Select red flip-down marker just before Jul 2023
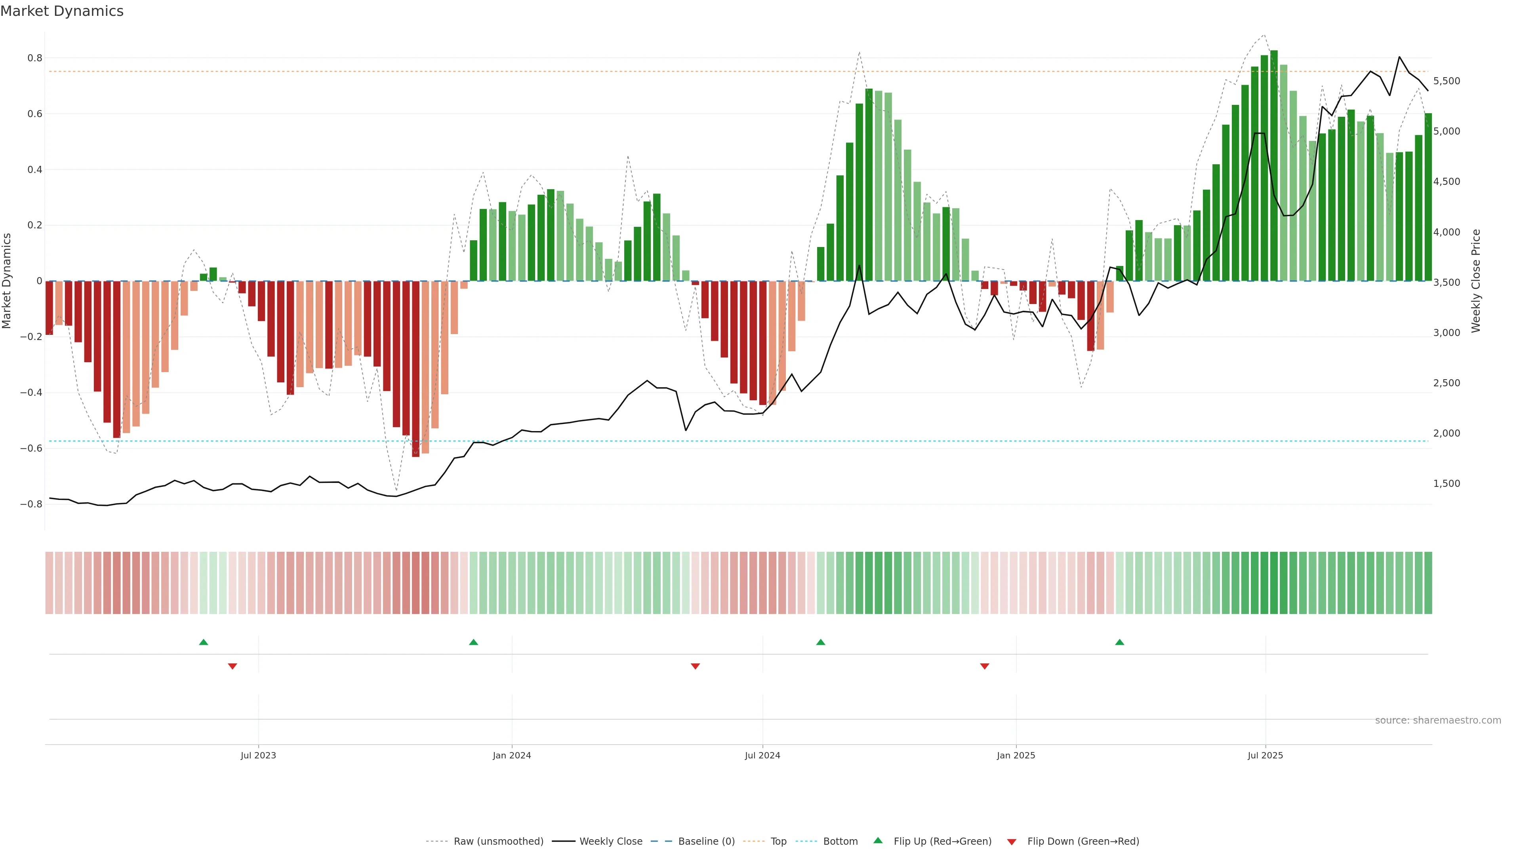The height and width of the screenshot is (855, 1521). (233, 666)
